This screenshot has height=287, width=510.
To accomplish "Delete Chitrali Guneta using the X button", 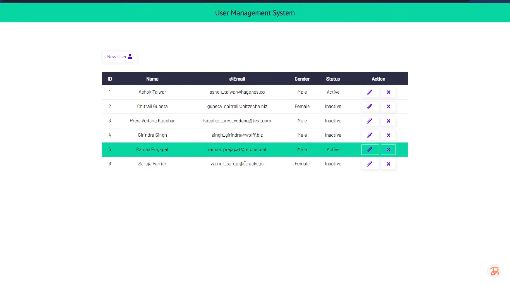I will click(388, 106).
